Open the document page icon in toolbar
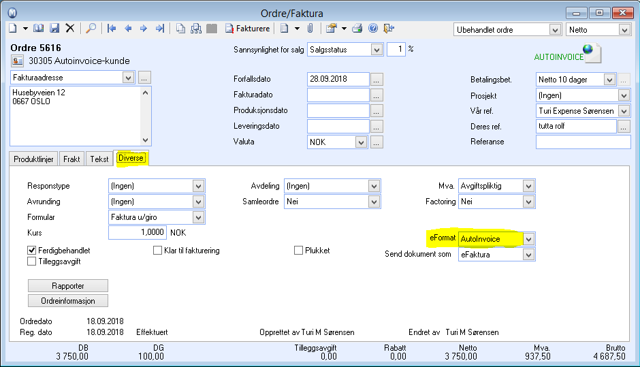 click(x=284, y=28)
